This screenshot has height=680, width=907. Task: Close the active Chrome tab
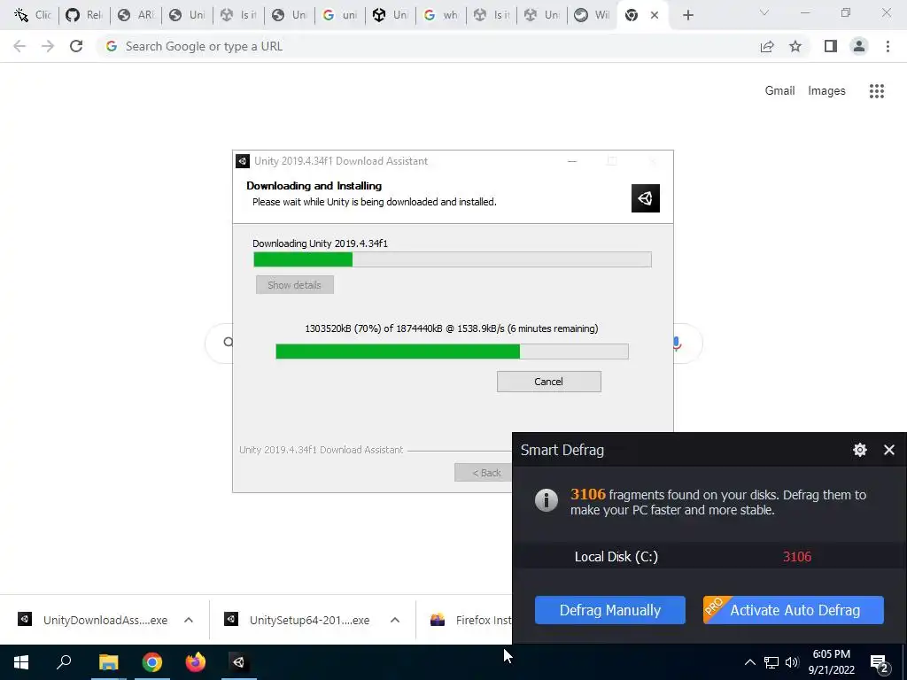click(655, 15)
